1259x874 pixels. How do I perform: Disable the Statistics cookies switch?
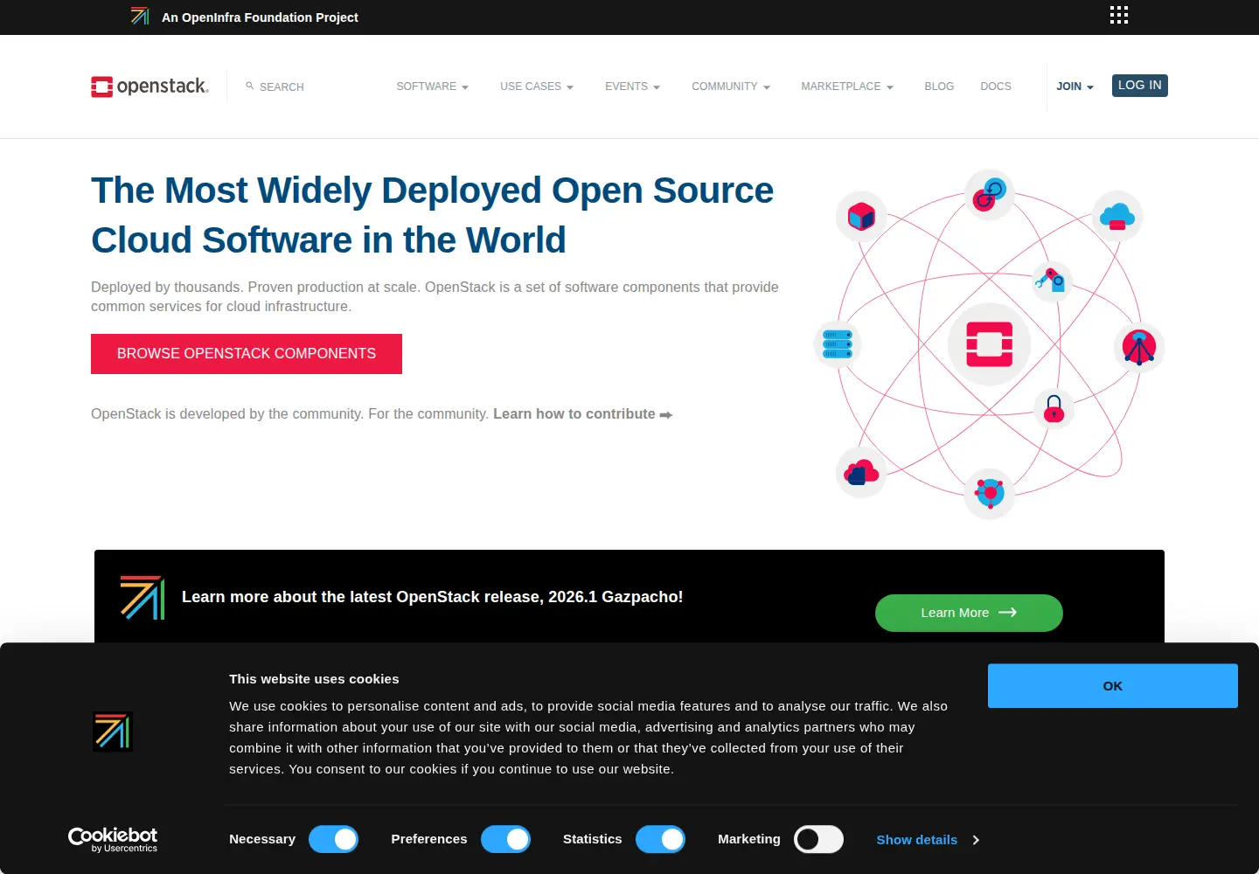[x=660, y=839]
